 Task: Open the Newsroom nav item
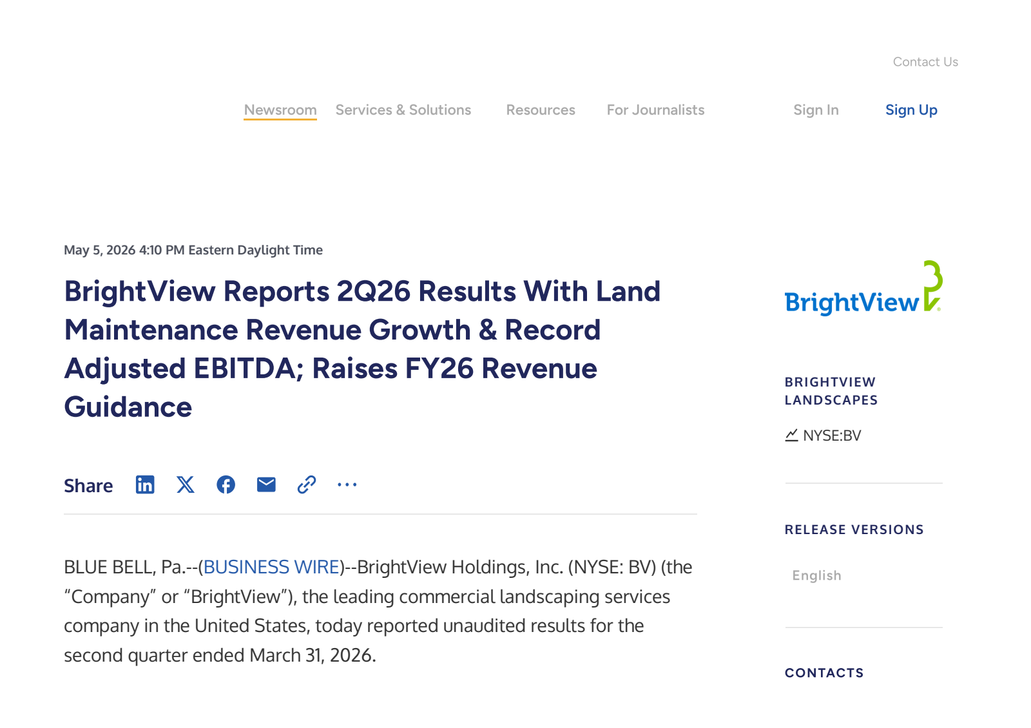280,110
